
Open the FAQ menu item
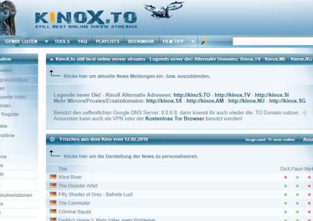point(82,42)
